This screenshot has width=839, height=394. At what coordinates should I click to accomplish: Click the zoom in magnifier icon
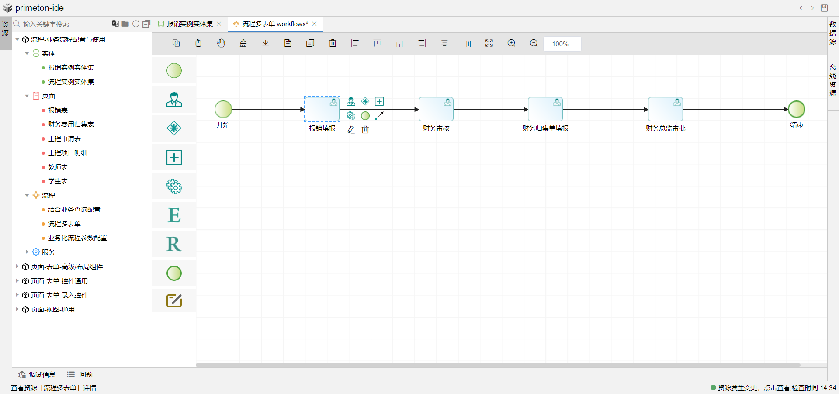pyautogui.click(x=511, y=43)
